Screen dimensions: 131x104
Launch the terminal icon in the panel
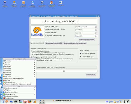click(x=16, y=102)
